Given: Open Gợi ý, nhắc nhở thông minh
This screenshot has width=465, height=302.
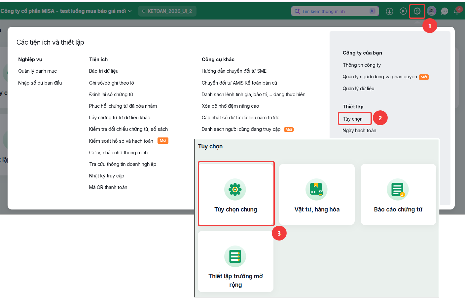Looking at the screenshot, I should pos(118,153).
